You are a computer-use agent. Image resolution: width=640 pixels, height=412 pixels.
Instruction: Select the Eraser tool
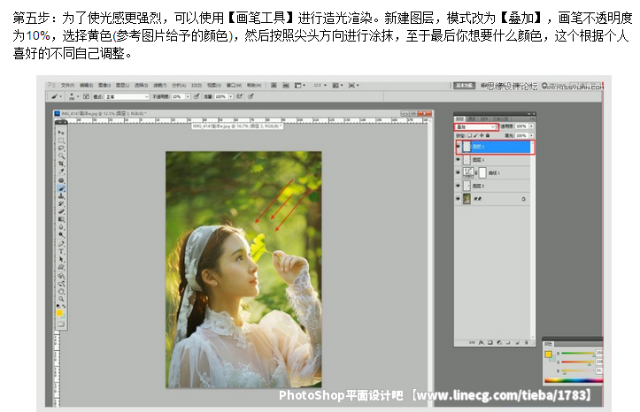[61, 211]
